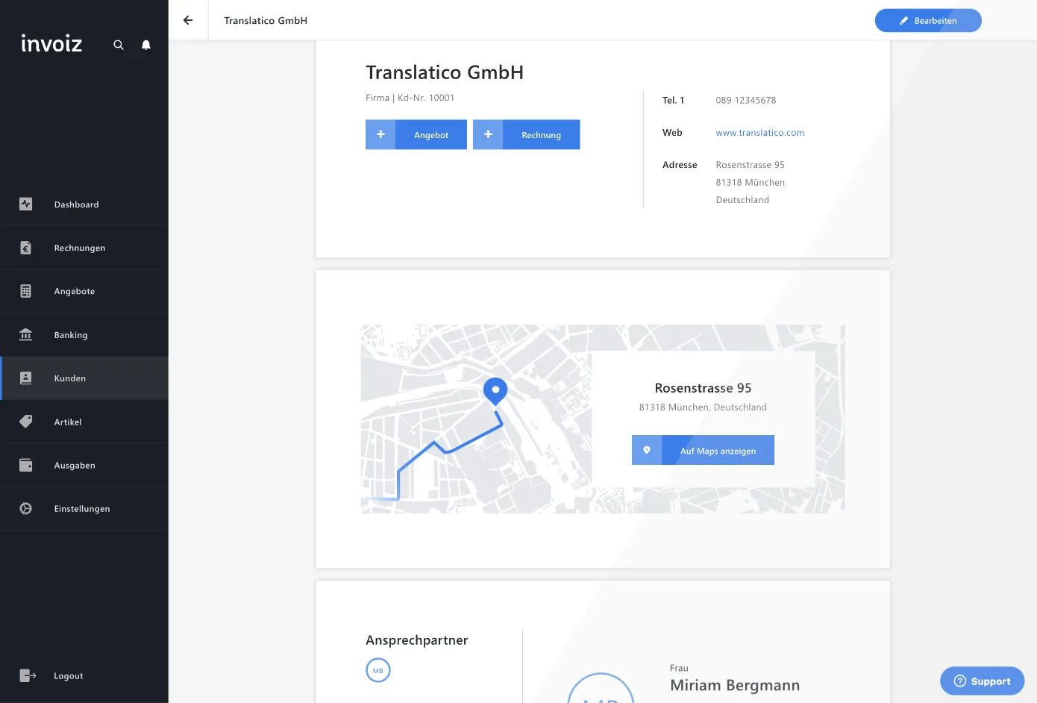The height and width of the screenshot is (703, 1037).
Task: Open notifications bell icon
Action: (x=146, y=45)
